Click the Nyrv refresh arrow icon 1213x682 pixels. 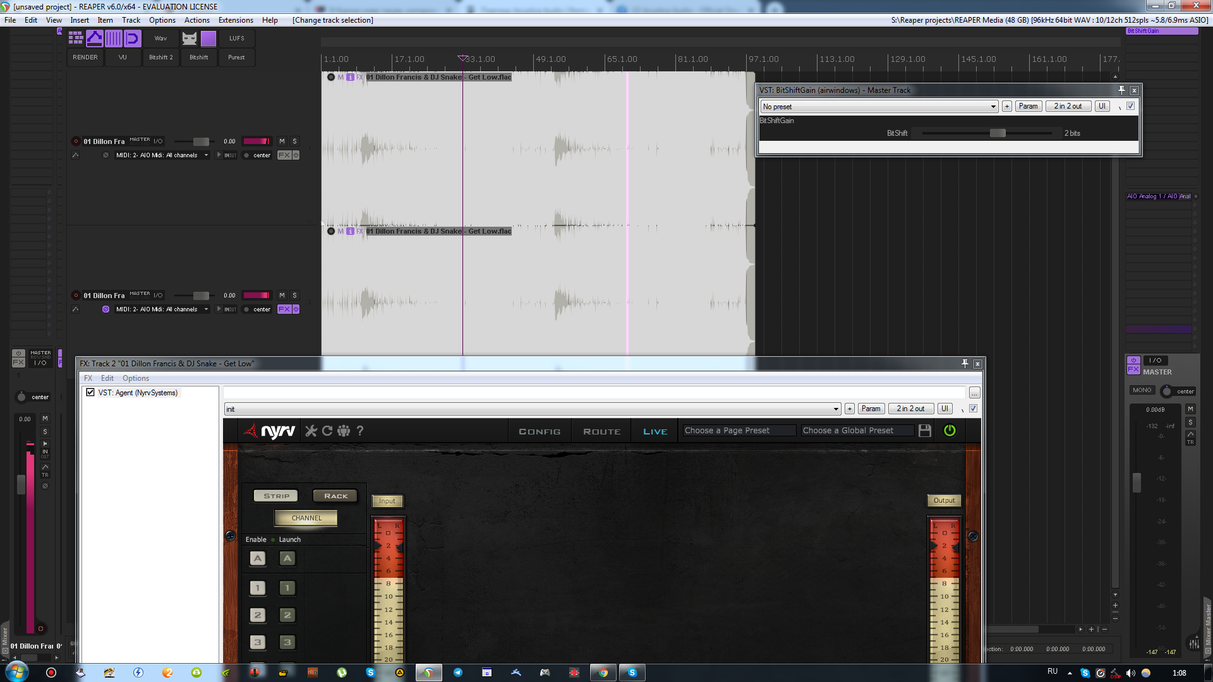pyautogui.click(x=327, y=431)
